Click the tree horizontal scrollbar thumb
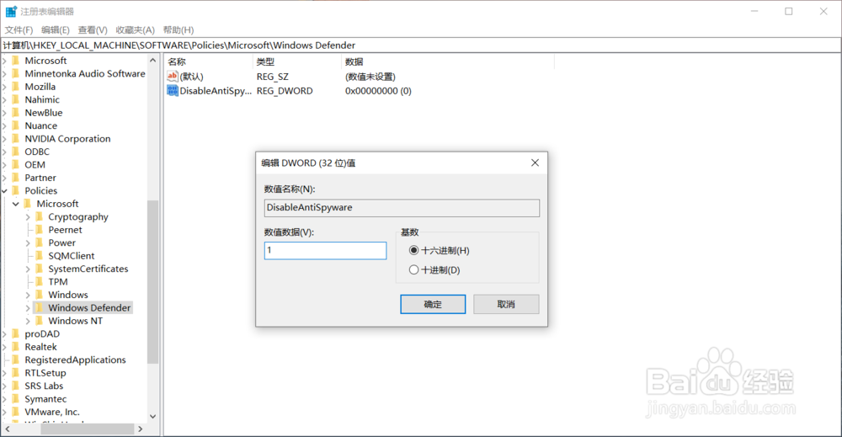 87,429
